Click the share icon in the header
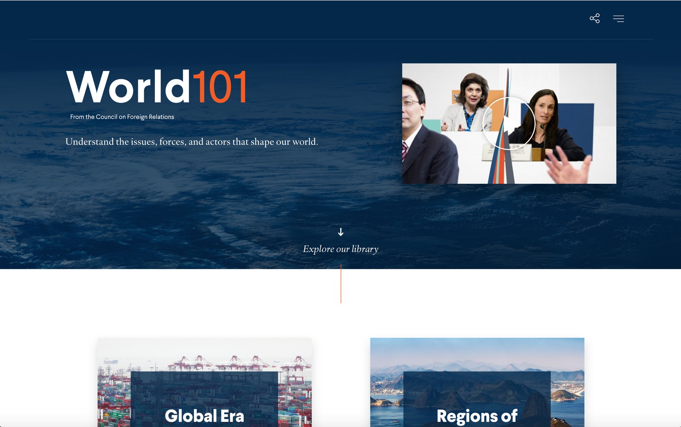The width and height of the screenshot is (681, 427). tap(595, 18)
